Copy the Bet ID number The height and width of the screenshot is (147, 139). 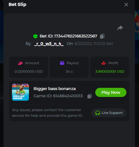coord(102,36)
